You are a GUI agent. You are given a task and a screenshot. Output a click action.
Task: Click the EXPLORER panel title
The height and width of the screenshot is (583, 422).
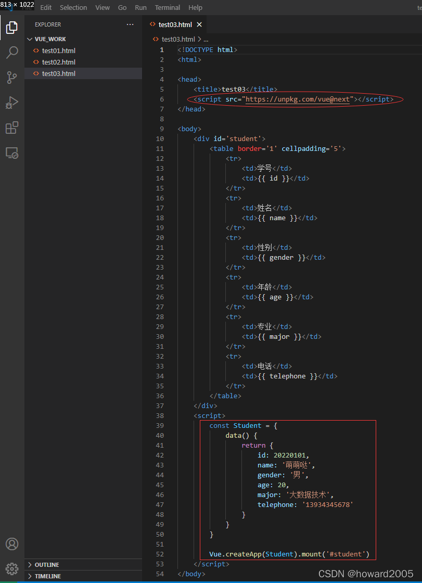click(x=47, y=24)
